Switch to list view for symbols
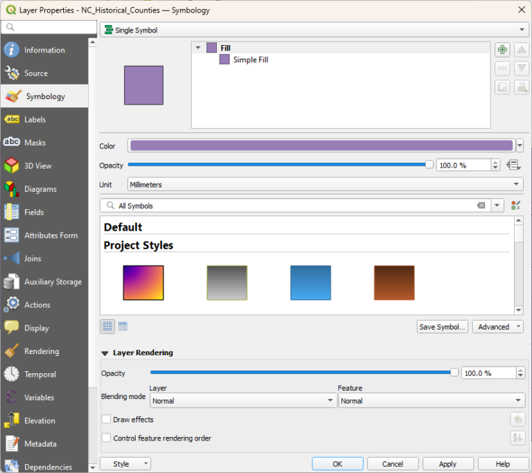The width and height of the screenshot is (532, 473). click(x=123, y=326)
